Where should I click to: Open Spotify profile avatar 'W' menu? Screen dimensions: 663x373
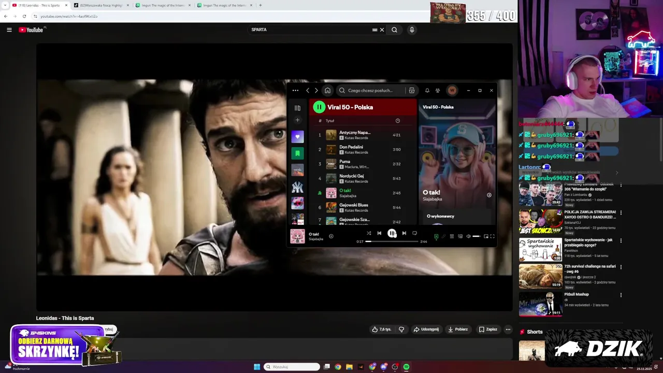pyautogui.click(x=452, y=90)
